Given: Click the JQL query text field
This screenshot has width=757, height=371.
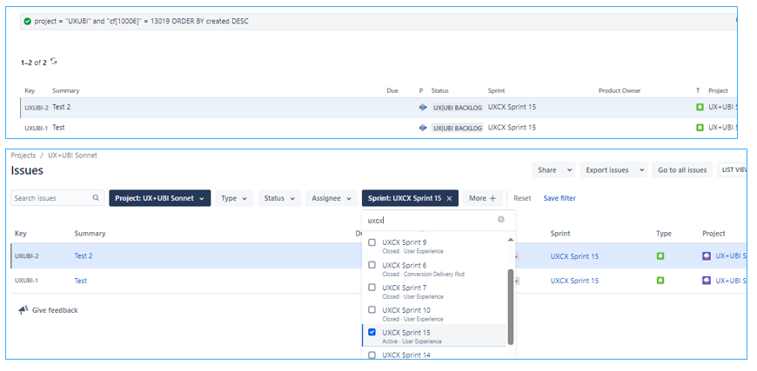Looking at the screenshot, I should pyautogui.click(x=378, y=22).
